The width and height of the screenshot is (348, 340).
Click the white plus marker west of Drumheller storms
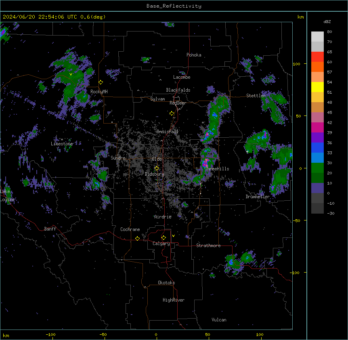pos(247,151)
